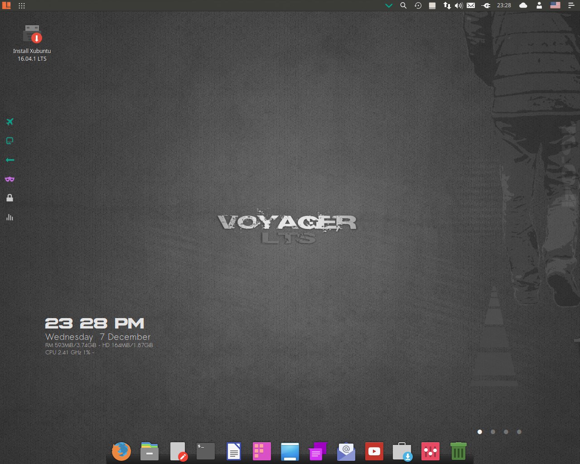Open the text editor with red pencil badge

click(179, 451)
